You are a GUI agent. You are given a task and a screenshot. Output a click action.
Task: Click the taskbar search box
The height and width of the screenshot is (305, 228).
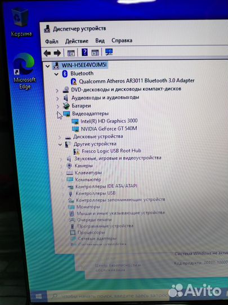pos(109,297)
